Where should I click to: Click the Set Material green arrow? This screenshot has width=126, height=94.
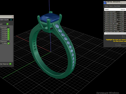10,64
